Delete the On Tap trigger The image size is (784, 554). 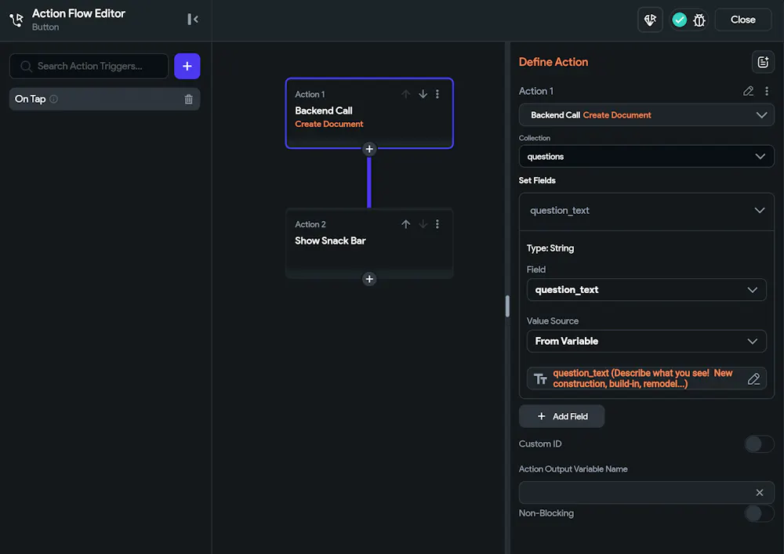[x=188, y=99]
